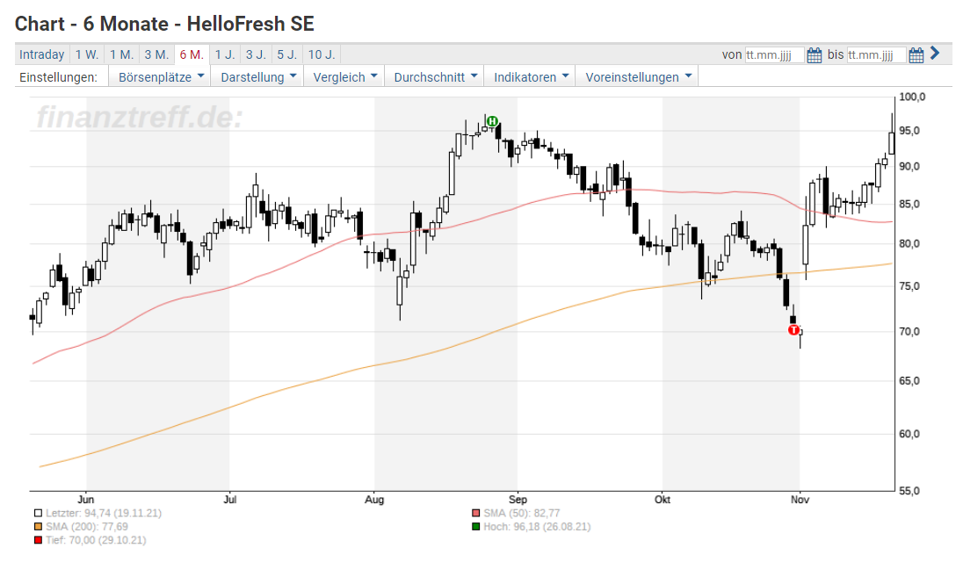Open the Börsenplätze dropdown
Image resolution: width=963 pixels, height=562 pixels.
point(160,77)
